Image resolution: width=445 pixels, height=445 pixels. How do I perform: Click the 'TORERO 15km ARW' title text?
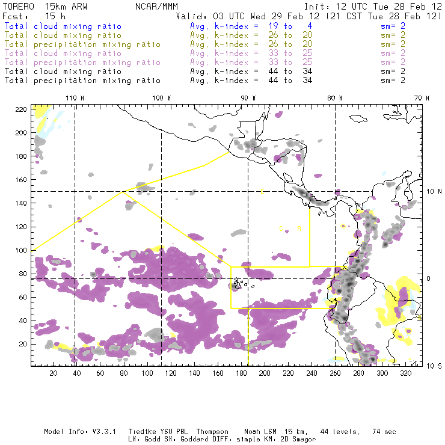45,7
